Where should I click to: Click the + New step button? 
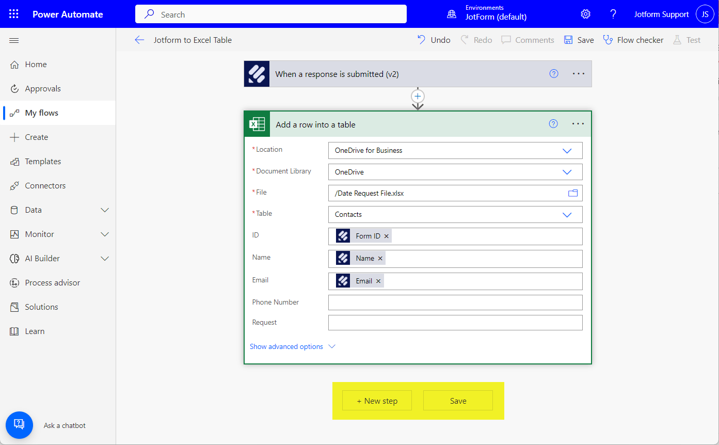377,401
